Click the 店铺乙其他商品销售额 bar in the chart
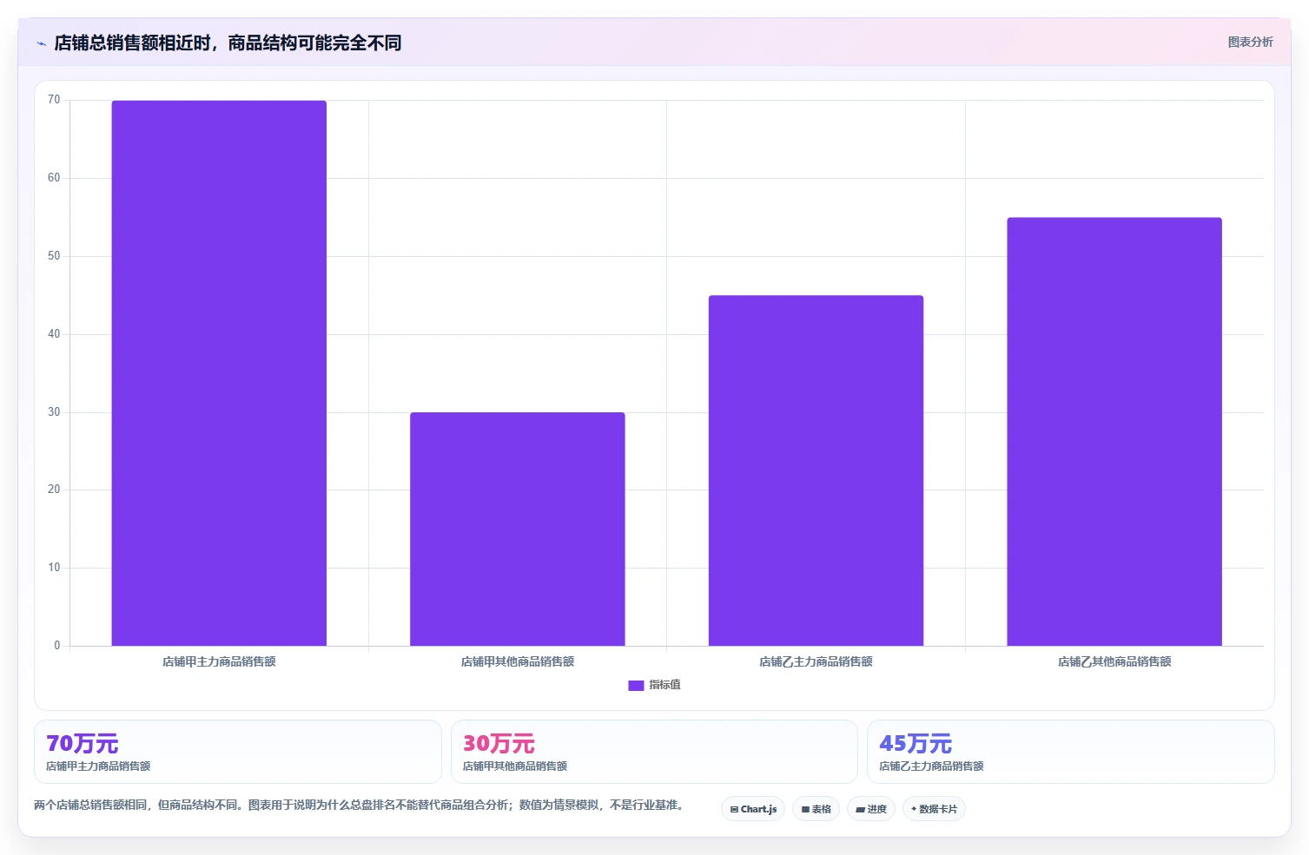The image size is (1309, 855). point(1114,431)
